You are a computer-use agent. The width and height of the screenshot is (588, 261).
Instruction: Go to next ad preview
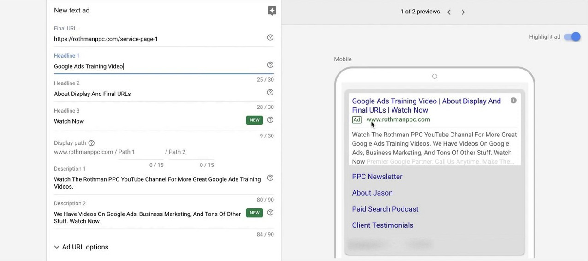[463, 12]
